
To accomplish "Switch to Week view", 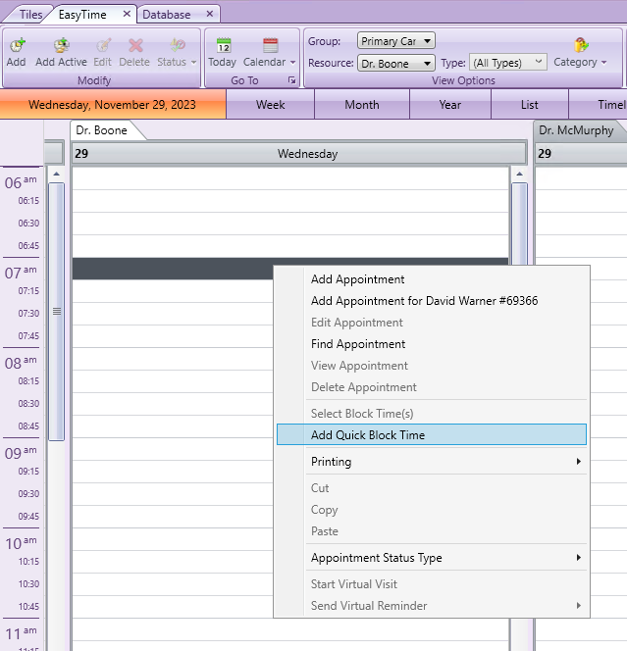I will point(271,105).
